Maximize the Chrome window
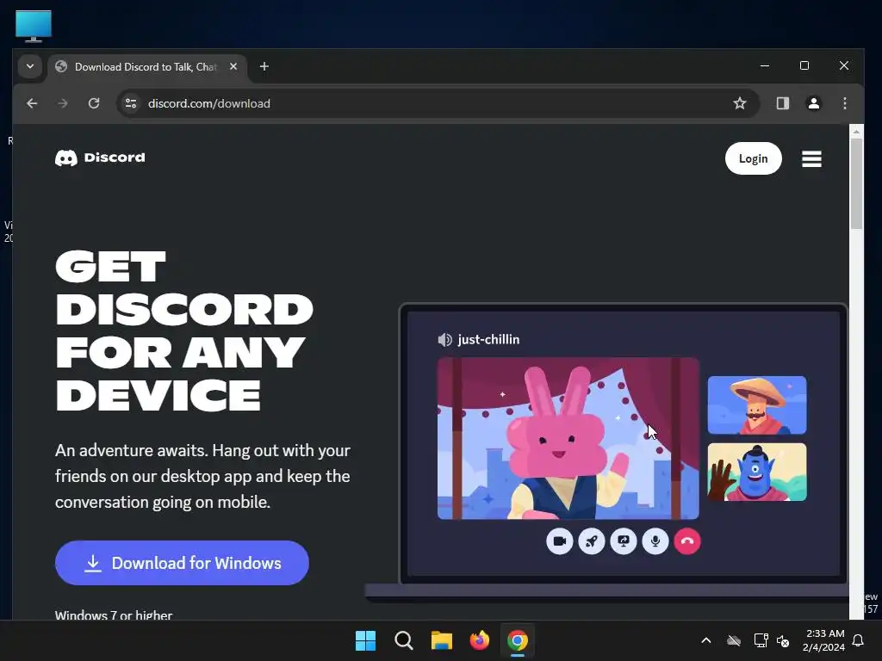882x661 pixels. tap(804, 65)
